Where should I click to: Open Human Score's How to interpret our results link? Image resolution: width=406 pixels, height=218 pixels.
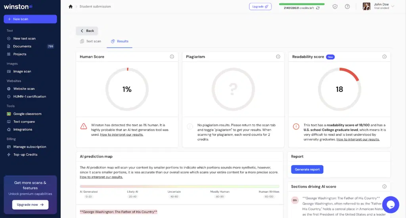coord(122,135)
